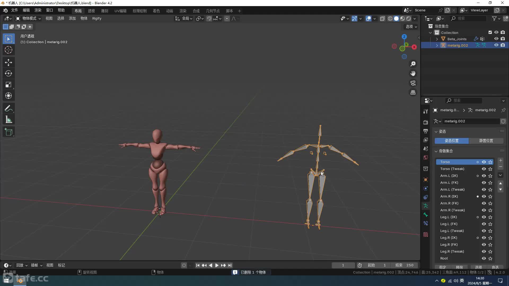Collapse the Collection tree item
Image resolution: width=509 pixels, height=286 pixels.
[430, 33]
